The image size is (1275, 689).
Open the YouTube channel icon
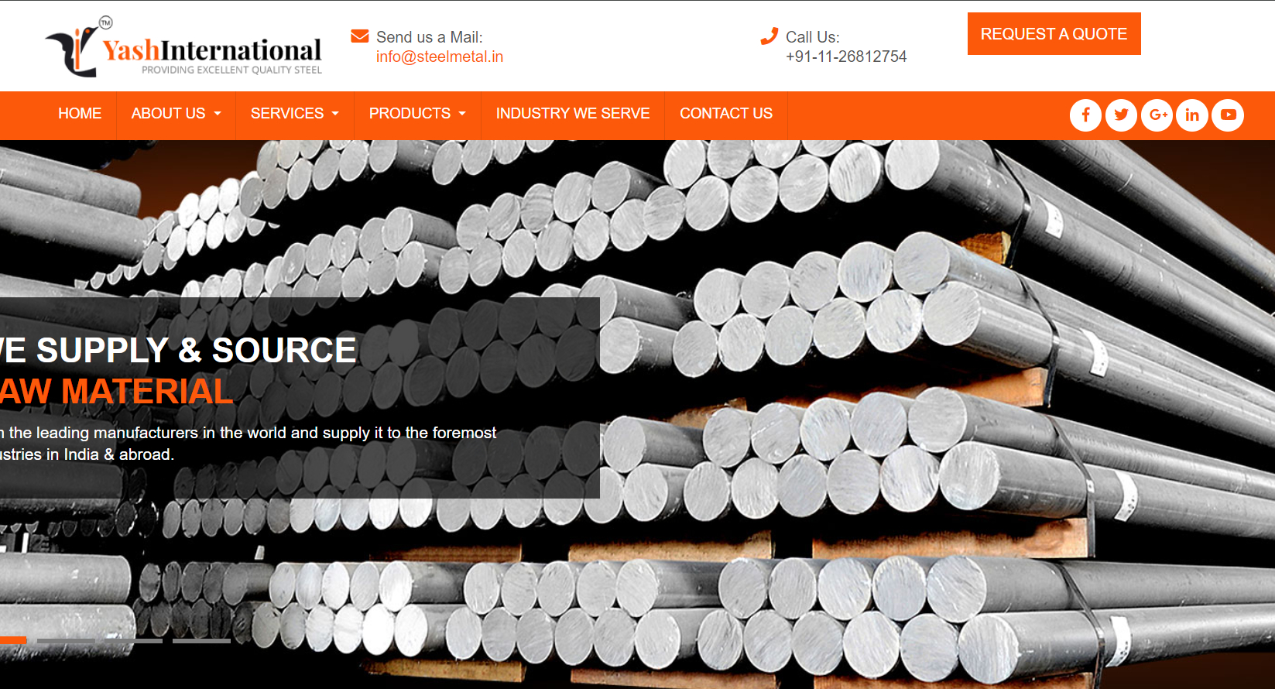coord(1228,115)
